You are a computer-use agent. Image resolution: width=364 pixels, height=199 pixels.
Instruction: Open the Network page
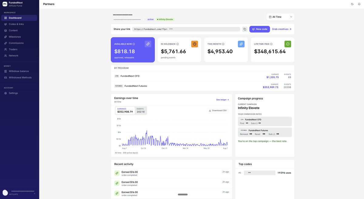coord(19,56)
